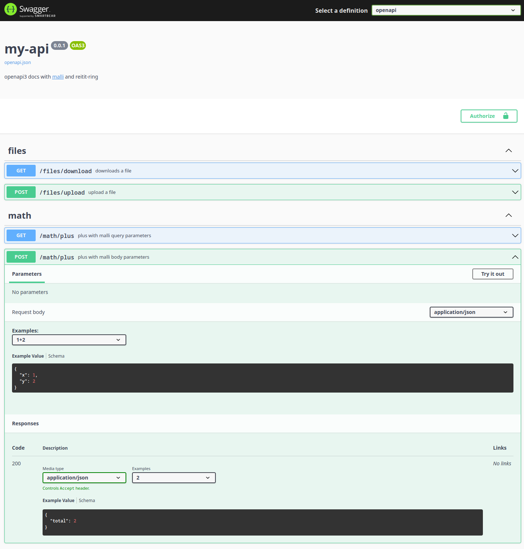
Task: Open the openapi.json link
Action: [17, 63]
